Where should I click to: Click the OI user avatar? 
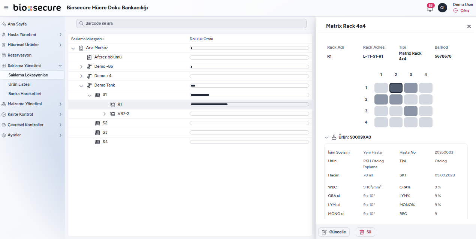click(442, 7)
